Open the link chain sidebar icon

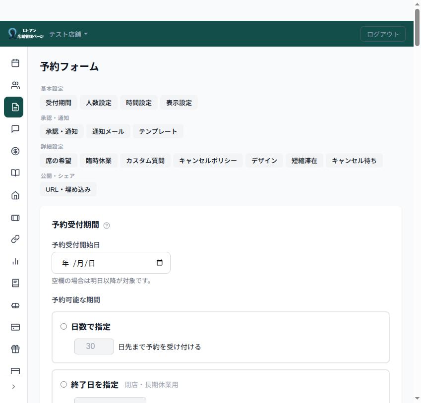click(15, 239)
